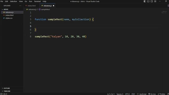Click sampleRest call on line 8

point(42,36)
